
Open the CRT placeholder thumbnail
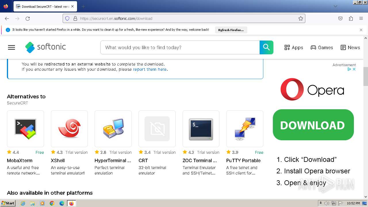pyautogui.click(x=157, y=129)
